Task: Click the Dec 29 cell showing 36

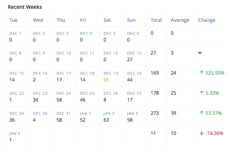Action: point(16,117)
